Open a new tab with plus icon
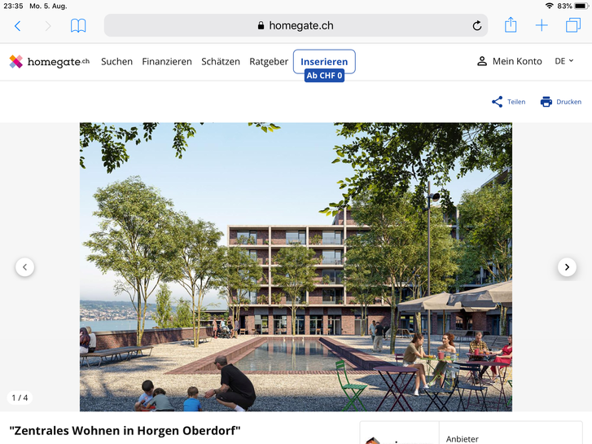Image resolution: width=592 pixels, height=444 pixels. tap(542, 26)
